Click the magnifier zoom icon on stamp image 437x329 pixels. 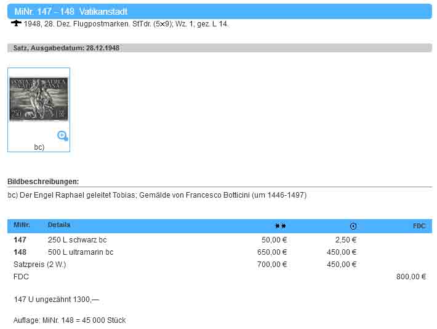tap(62, 136)
